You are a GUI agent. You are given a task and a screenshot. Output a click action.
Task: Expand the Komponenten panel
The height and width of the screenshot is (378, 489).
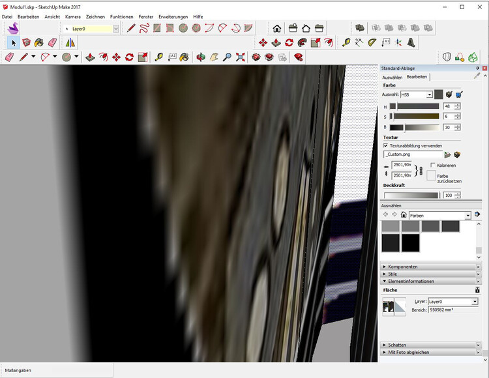[402, 267]
